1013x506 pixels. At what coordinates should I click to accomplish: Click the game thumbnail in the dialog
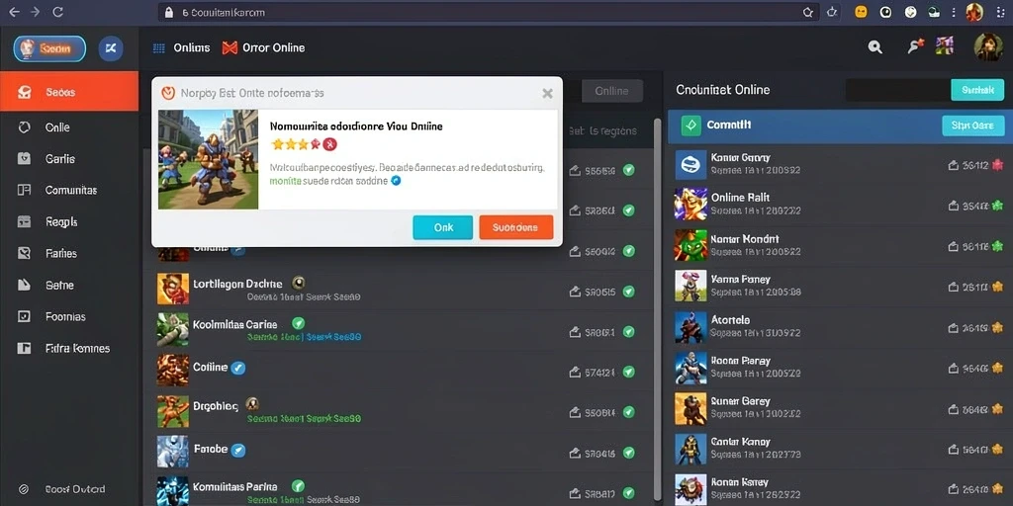point(208,159)
